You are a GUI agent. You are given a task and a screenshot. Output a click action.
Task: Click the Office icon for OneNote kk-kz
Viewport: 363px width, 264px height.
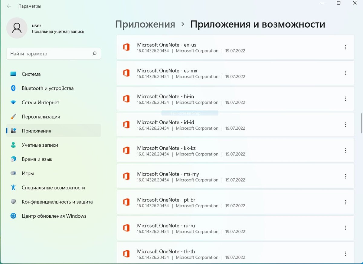126,150
